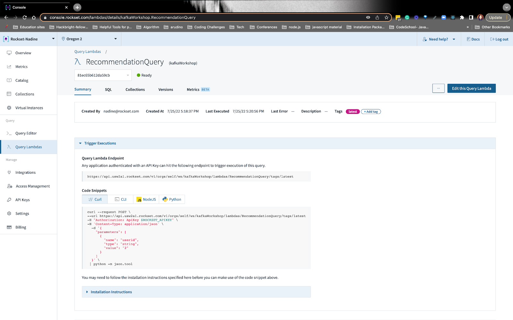Viewport: 513px width, 320px height.
Task: Bookmark this page with star icon
Action: pyautogui.click(x=386, y=18)
